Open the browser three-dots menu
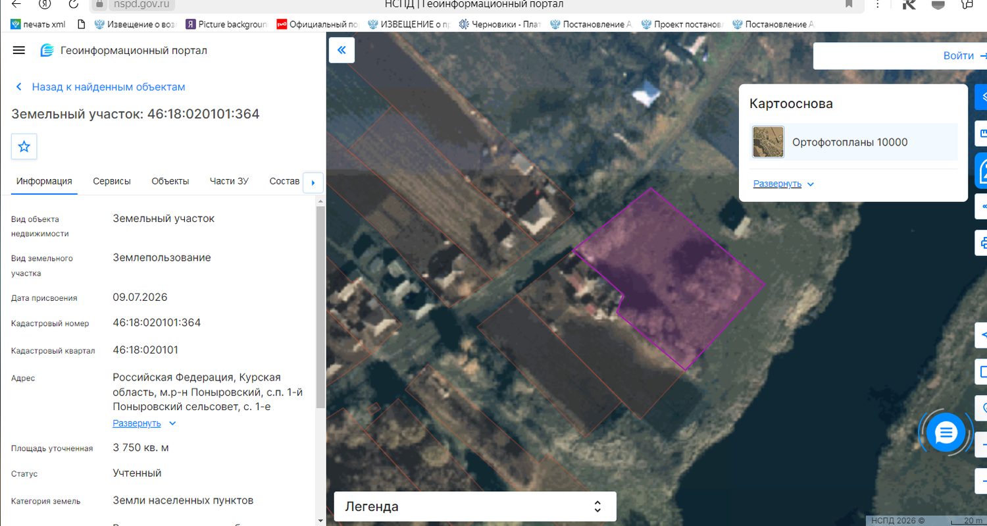 pos(878,4)
